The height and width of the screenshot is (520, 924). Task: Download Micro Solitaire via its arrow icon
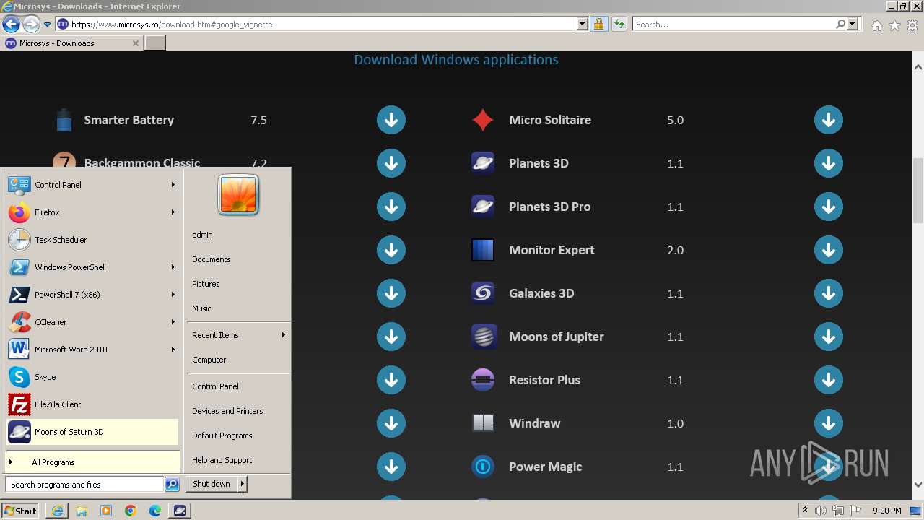coord(829,120)
